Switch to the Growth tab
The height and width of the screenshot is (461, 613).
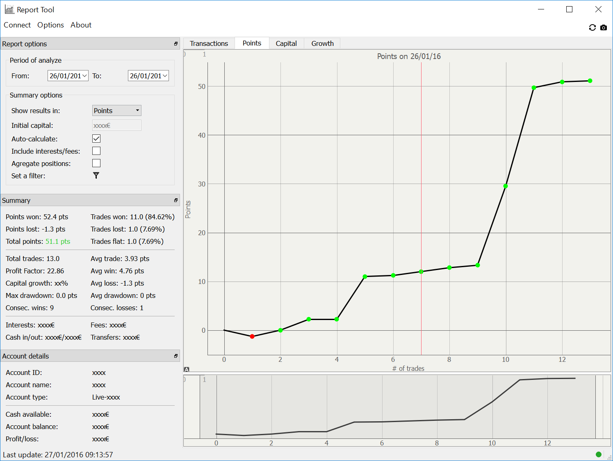[322, 43]
